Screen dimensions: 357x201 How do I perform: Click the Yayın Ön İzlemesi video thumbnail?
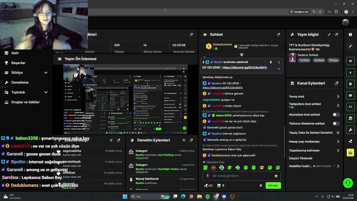(125, 99)
